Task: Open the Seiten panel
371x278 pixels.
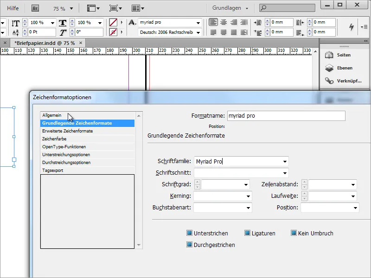Action: click(338, 55)
